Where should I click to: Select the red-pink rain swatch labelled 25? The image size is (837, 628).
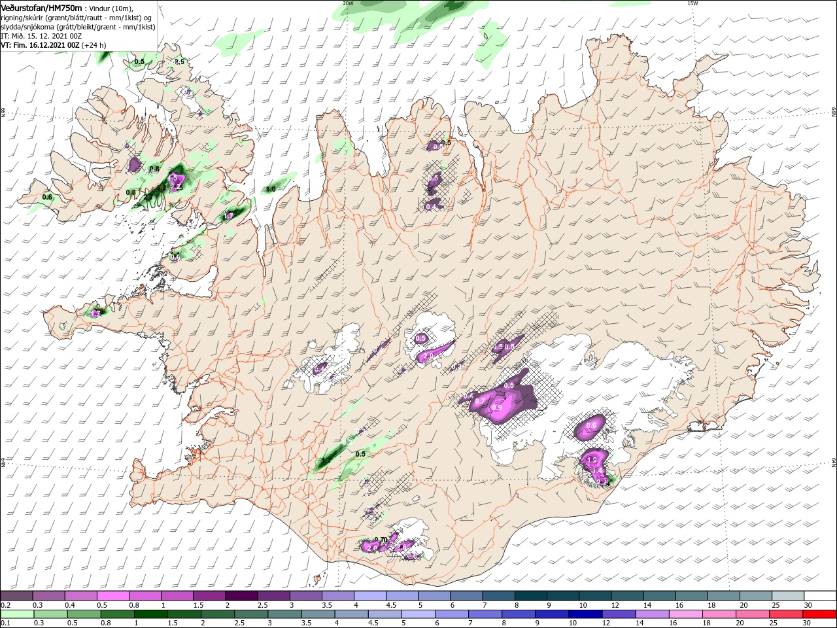point(786,614)
